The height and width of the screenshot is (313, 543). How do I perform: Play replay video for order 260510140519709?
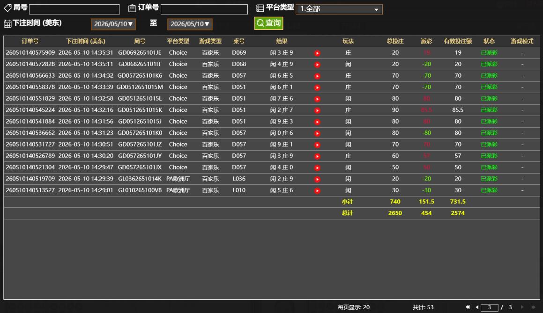point(317,179)
